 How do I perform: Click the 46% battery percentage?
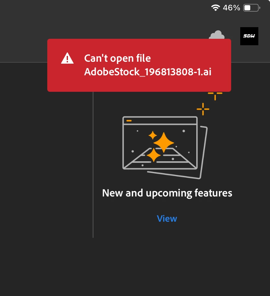[x=231, y=8]
